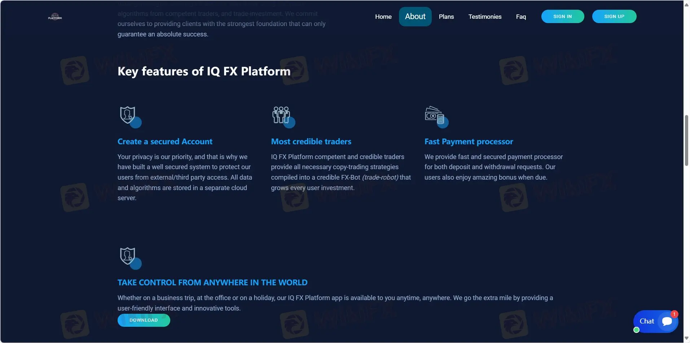Open the Faq page
This screenshot has width=690, height=343.
(x=521, y=17)
